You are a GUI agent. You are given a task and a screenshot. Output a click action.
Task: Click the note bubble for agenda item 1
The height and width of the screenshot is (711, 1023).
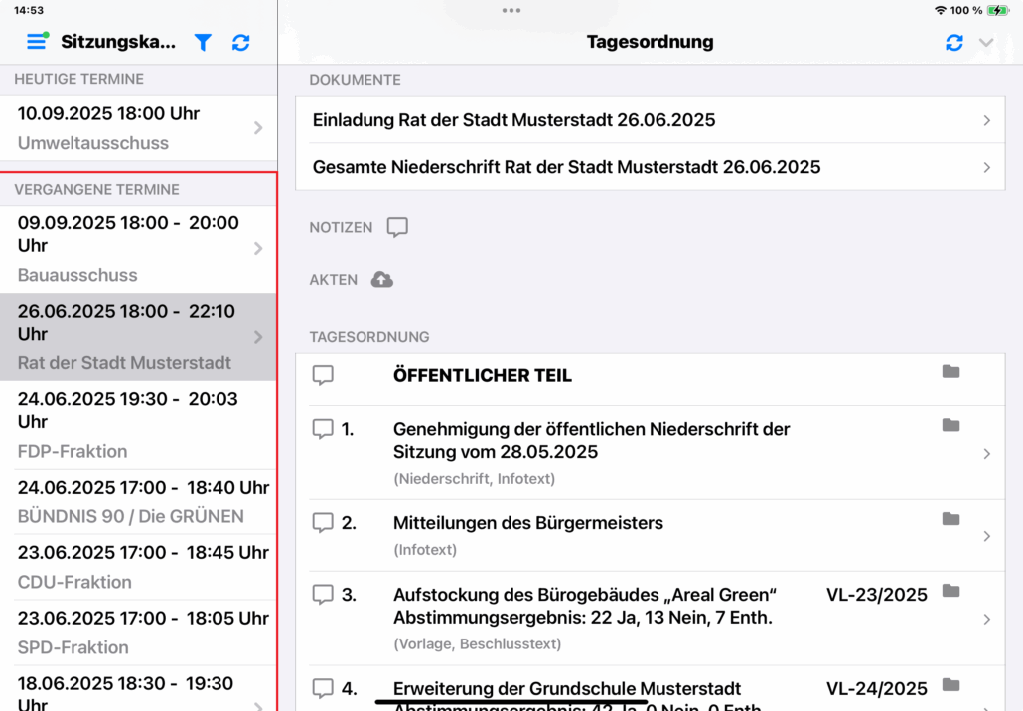323,429
